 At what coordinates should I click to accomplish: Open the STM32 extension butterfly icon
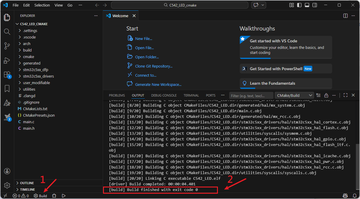(x=7, y=117)
